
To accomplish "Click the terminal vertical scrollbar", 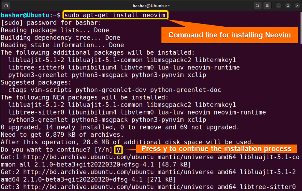I will (x=301, y=28).
